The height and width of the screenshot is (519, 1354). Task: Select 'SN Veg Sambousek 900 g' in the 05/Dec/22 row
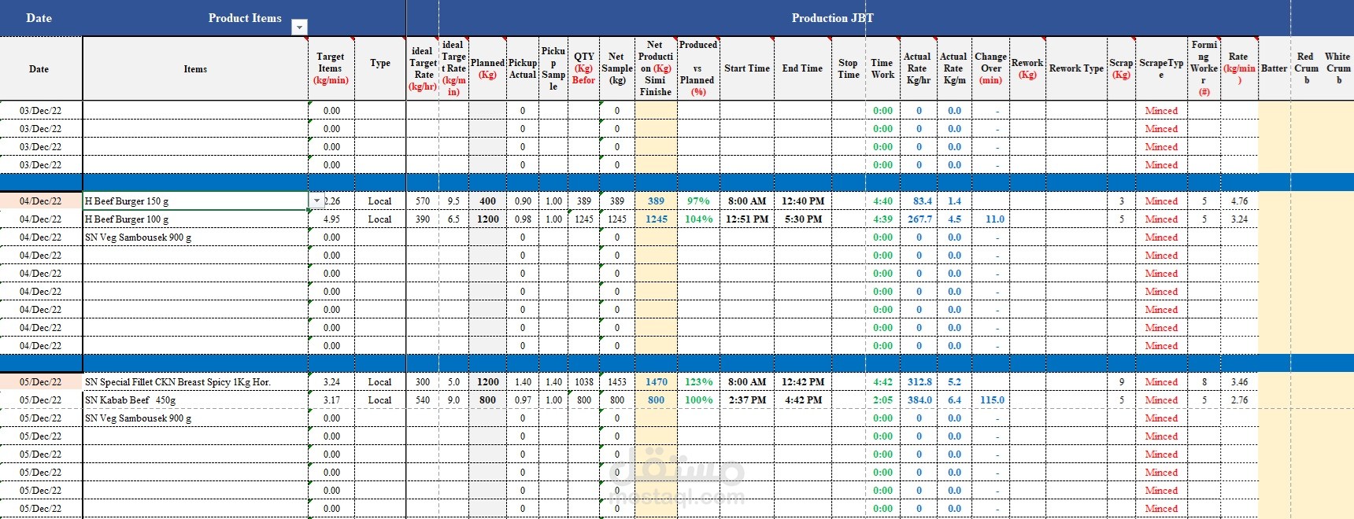point(195,418)
